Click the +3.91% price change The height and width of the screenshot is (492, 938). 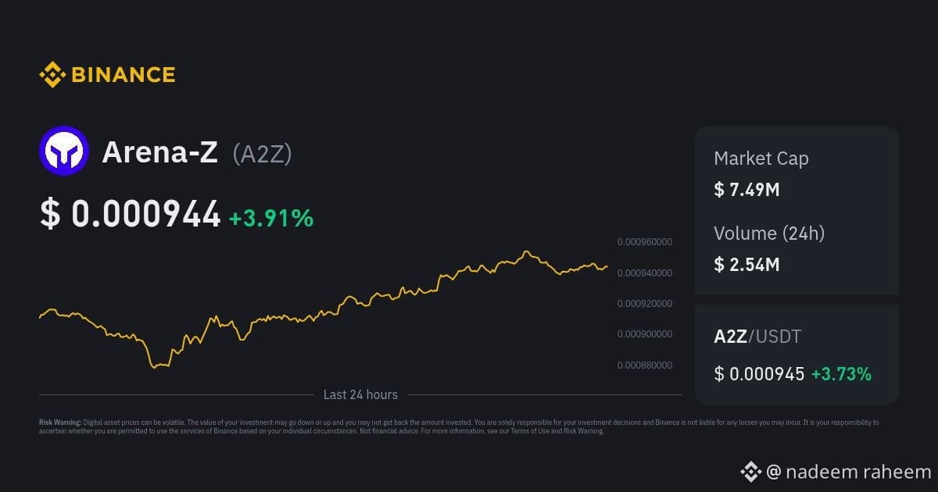pos(270,219)
